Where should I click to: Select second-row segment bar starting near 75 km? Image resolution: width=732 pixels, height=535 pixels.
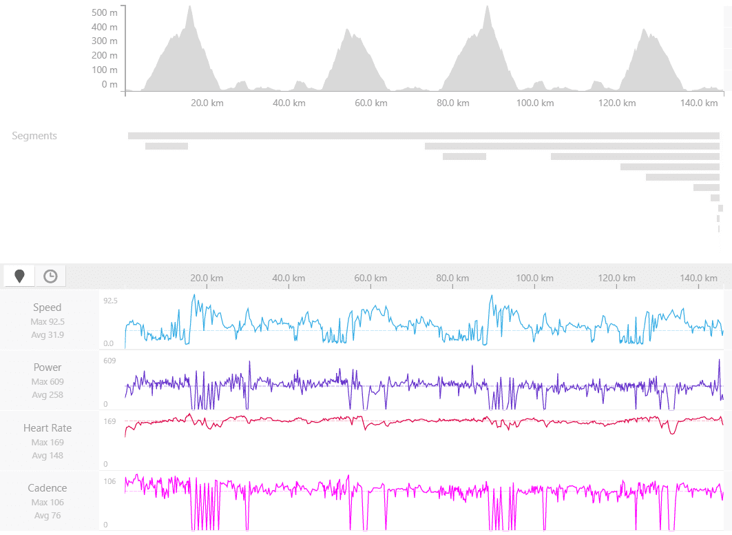pos(572,146)
